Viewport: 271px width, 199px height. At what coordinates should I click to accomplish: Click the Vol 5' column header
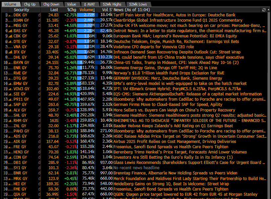click(107, 10)
